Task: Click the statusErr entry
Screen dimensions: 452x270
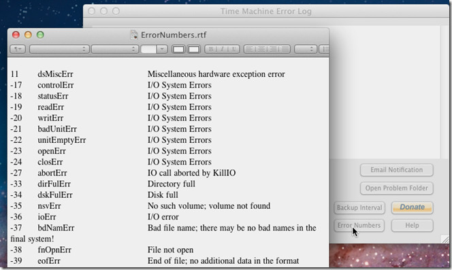Action: [53, 96]
